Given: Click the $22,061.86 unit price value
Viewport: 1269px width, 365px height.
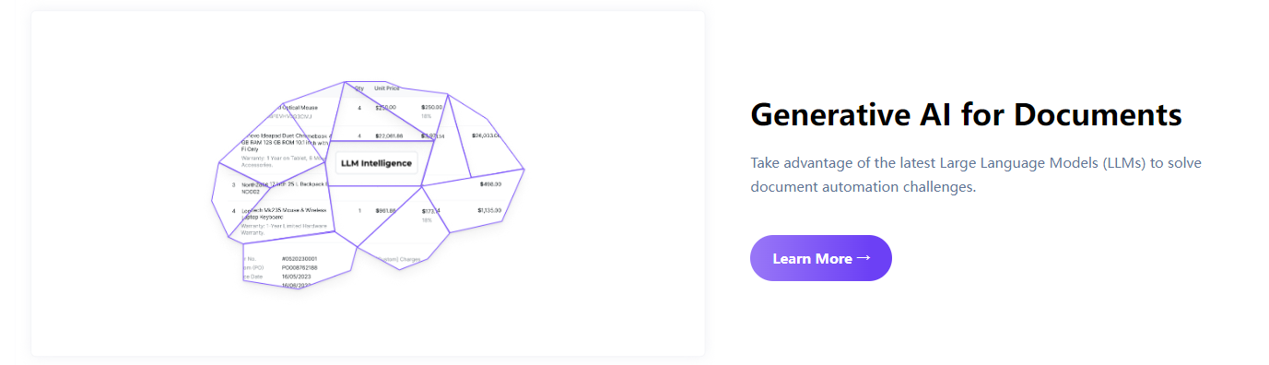Looking at the screenshot, I should point(389,135).
